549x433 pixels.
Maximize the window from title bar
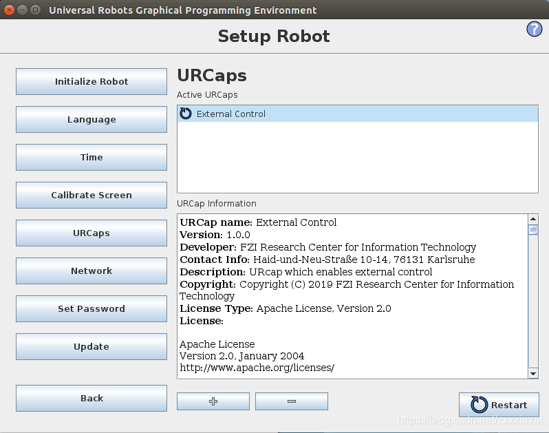click(x=35, y=10)
